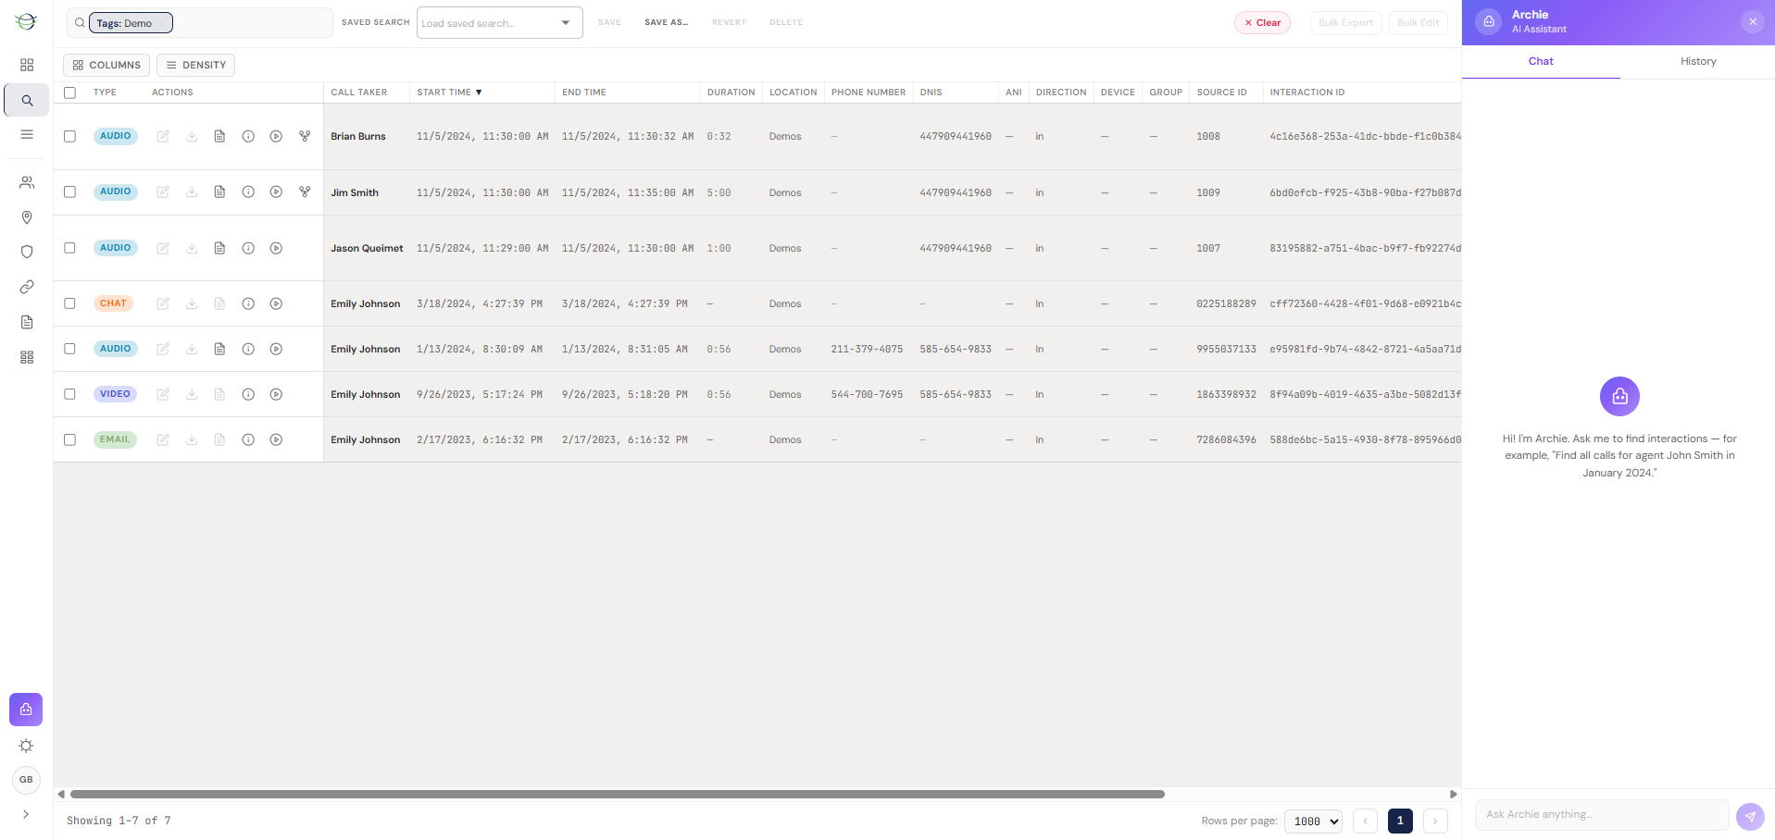Tick the header select-all checkbox

[69, 93]
